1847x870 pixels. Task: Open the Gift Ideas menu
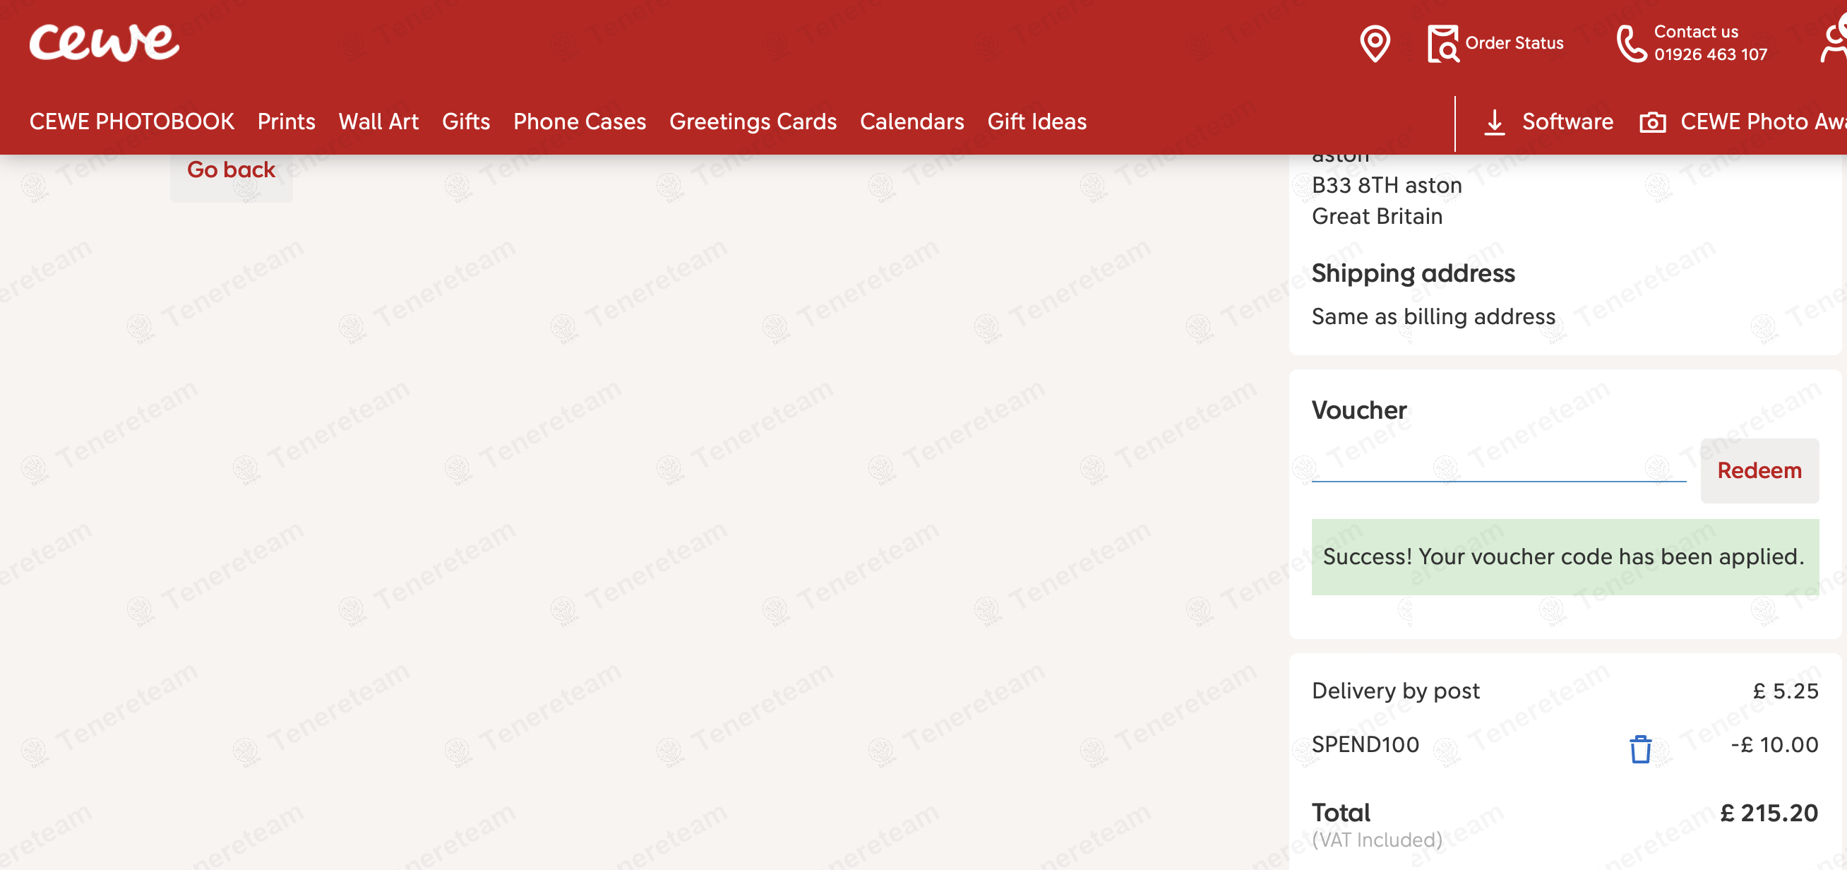click(1036, 122)
